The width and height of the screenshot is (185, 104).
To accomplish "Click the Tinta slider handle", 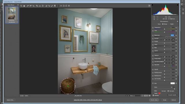I will click(164, 32).
